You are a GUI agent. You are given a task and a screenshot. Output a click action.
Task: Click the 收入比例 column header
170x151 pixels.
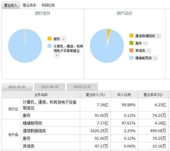pyautogui.click(x=124, y=95)
